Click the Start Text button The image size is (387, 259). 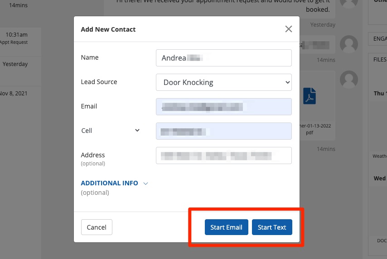[x=272, y=227]
